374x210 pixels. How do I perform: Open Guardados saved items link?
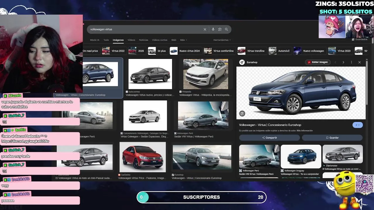pos(360,39)
